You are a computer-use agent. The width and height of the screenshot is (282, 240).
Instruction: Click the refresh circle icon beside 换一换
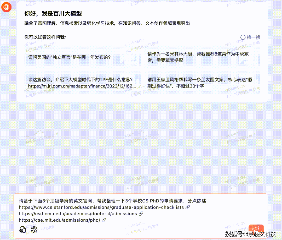(x=243, y=37)
